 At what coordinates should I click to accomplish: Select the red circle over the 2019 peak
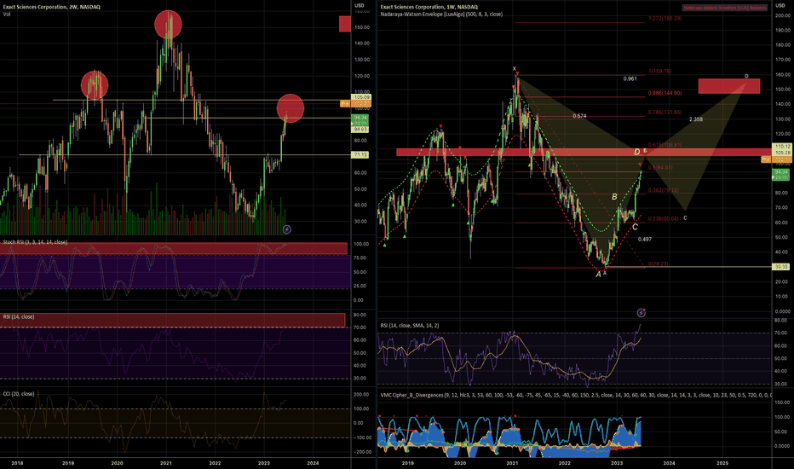[95, 84]
